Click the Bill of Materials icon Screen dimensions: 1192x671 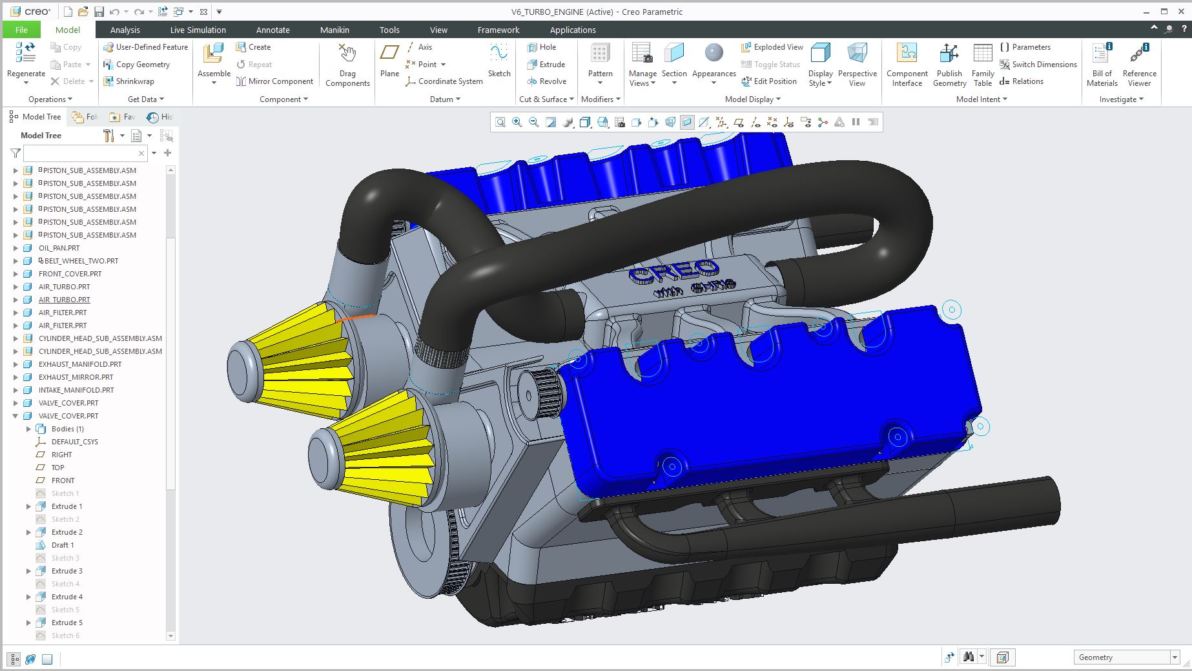[1102, 54]
